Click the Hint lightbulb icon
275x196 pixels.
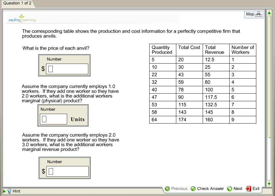click(9, 191)
